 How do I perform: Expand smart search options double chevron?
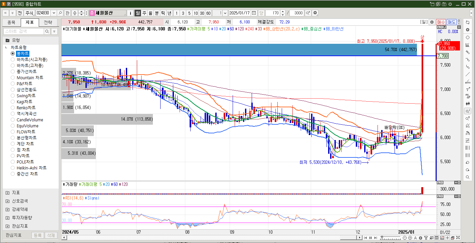[54, 31]
